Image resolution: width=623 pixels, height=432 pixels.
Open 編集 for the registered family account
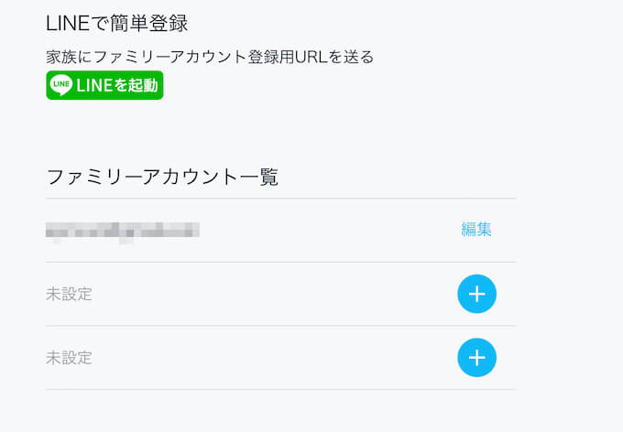tap(476, 229)
